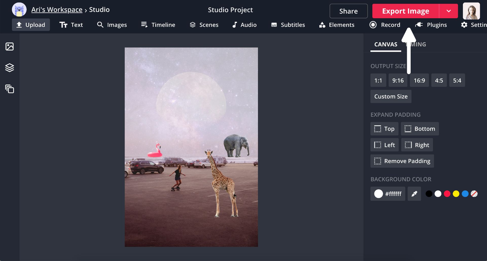The height and width of the screenshot is (261, 487).
Task: Open the #ffffff background color picker
Action: (x=388, y=194)
